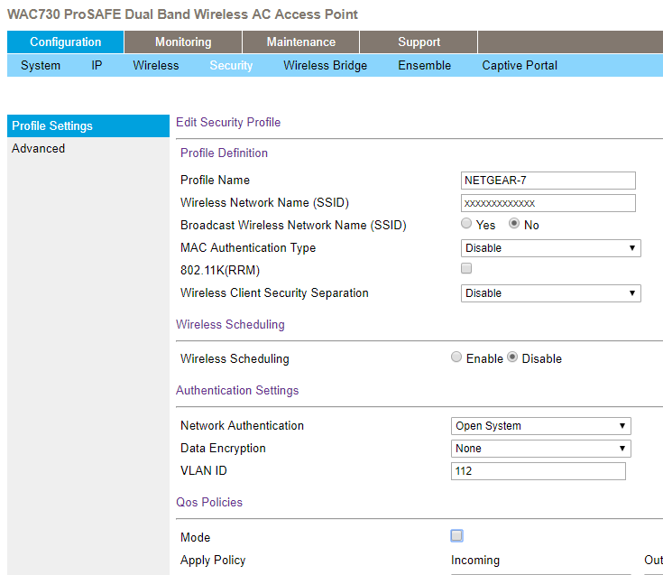Screen dimensions: 663x575
Task: Switch to the Monitoring tab
Action: [183, 42]
